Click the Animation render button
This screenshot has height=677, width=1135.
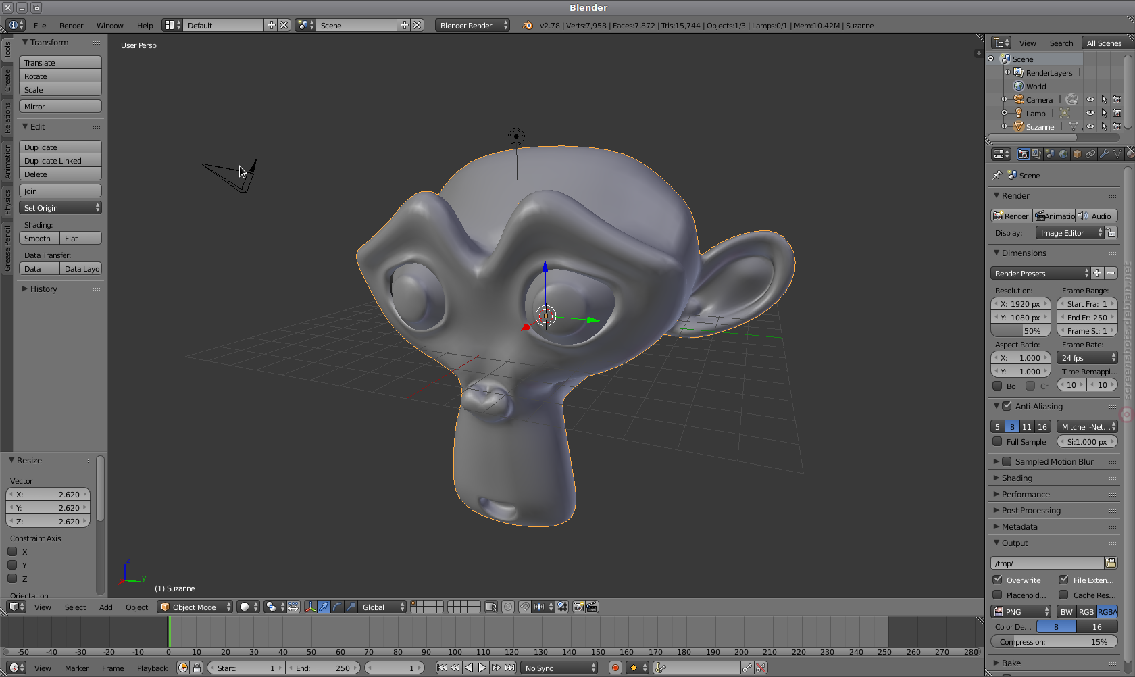pos(1054,216)
